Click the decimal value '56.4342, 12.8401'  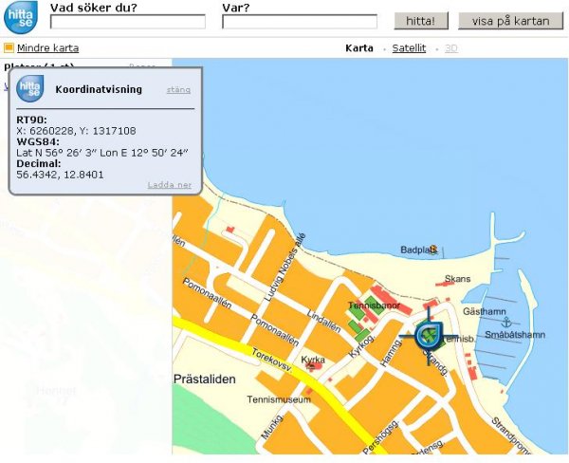[x=61, y=175]
